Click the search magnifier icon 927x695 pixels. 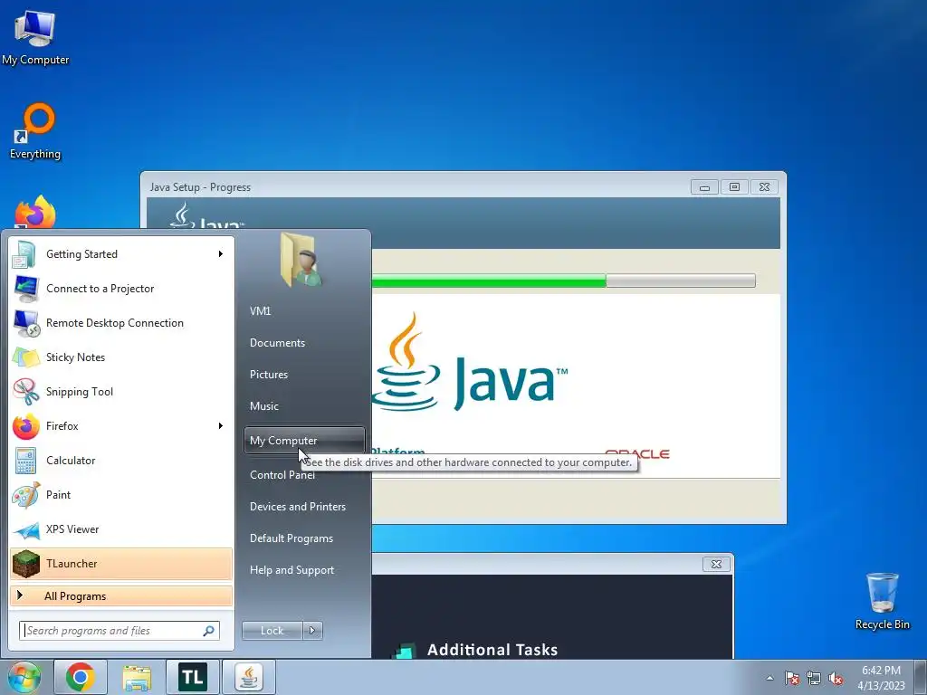coord(209,631)
